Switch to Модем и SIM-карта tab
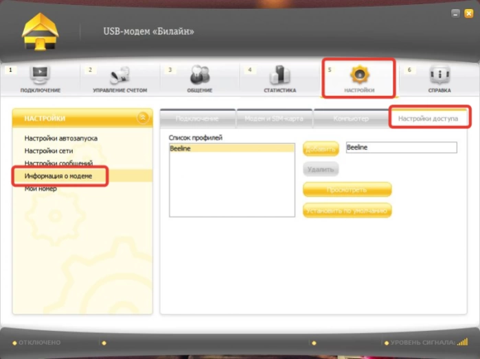The height and width of the screenshot is (359, 480). point(274,119)
